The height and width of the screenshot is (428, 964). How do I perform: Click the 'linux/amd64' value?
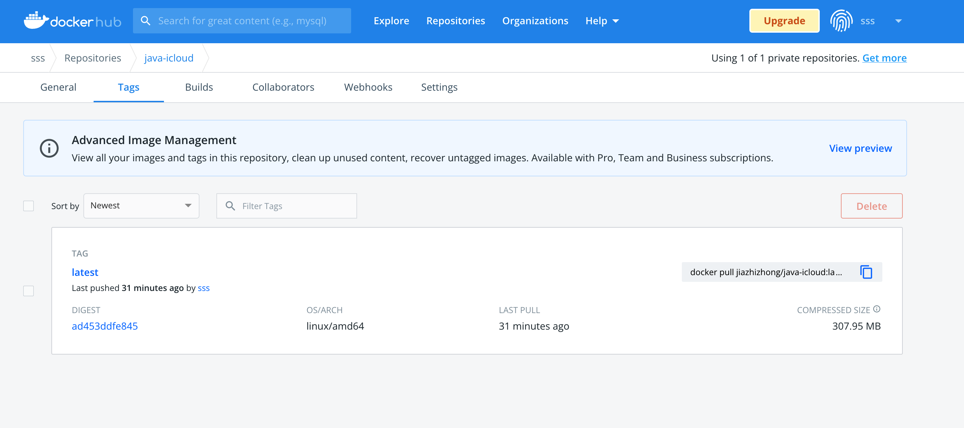tap(335, 326)
